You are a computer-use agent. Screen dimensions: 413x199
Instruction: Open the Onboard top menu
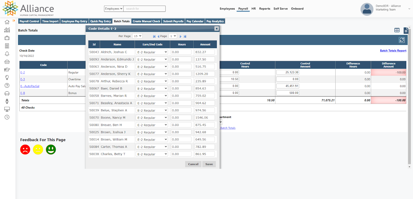[x=297, y=9]
